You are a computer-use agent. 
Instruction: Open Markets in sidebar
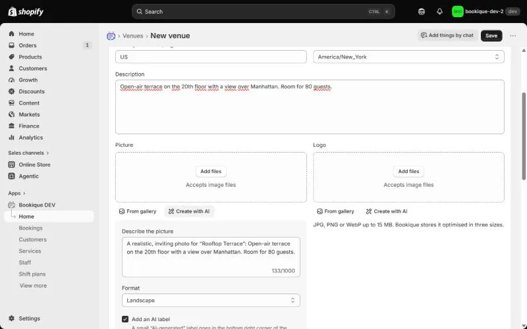click(49, 114)
